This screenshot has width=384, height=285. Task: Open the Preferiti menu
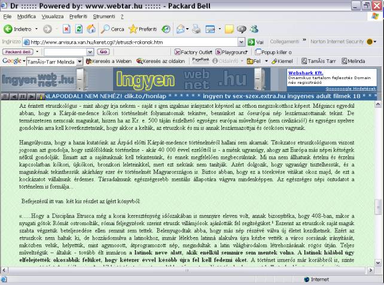[78, 16]
